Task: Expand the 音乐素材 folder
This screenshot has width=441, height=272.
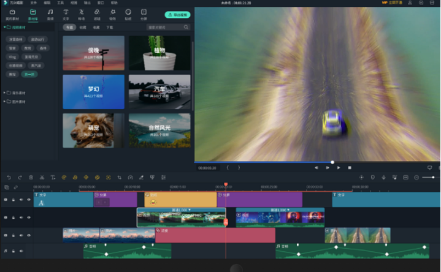Action: (5, 93)
